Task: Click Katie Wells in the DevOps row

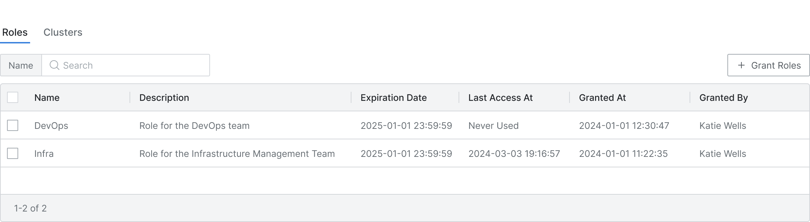Action: coord(722,126)
